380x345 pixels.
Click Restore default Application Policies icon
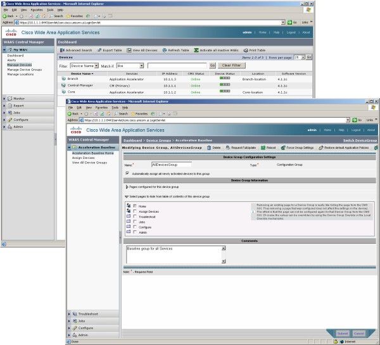click(321, 147)
